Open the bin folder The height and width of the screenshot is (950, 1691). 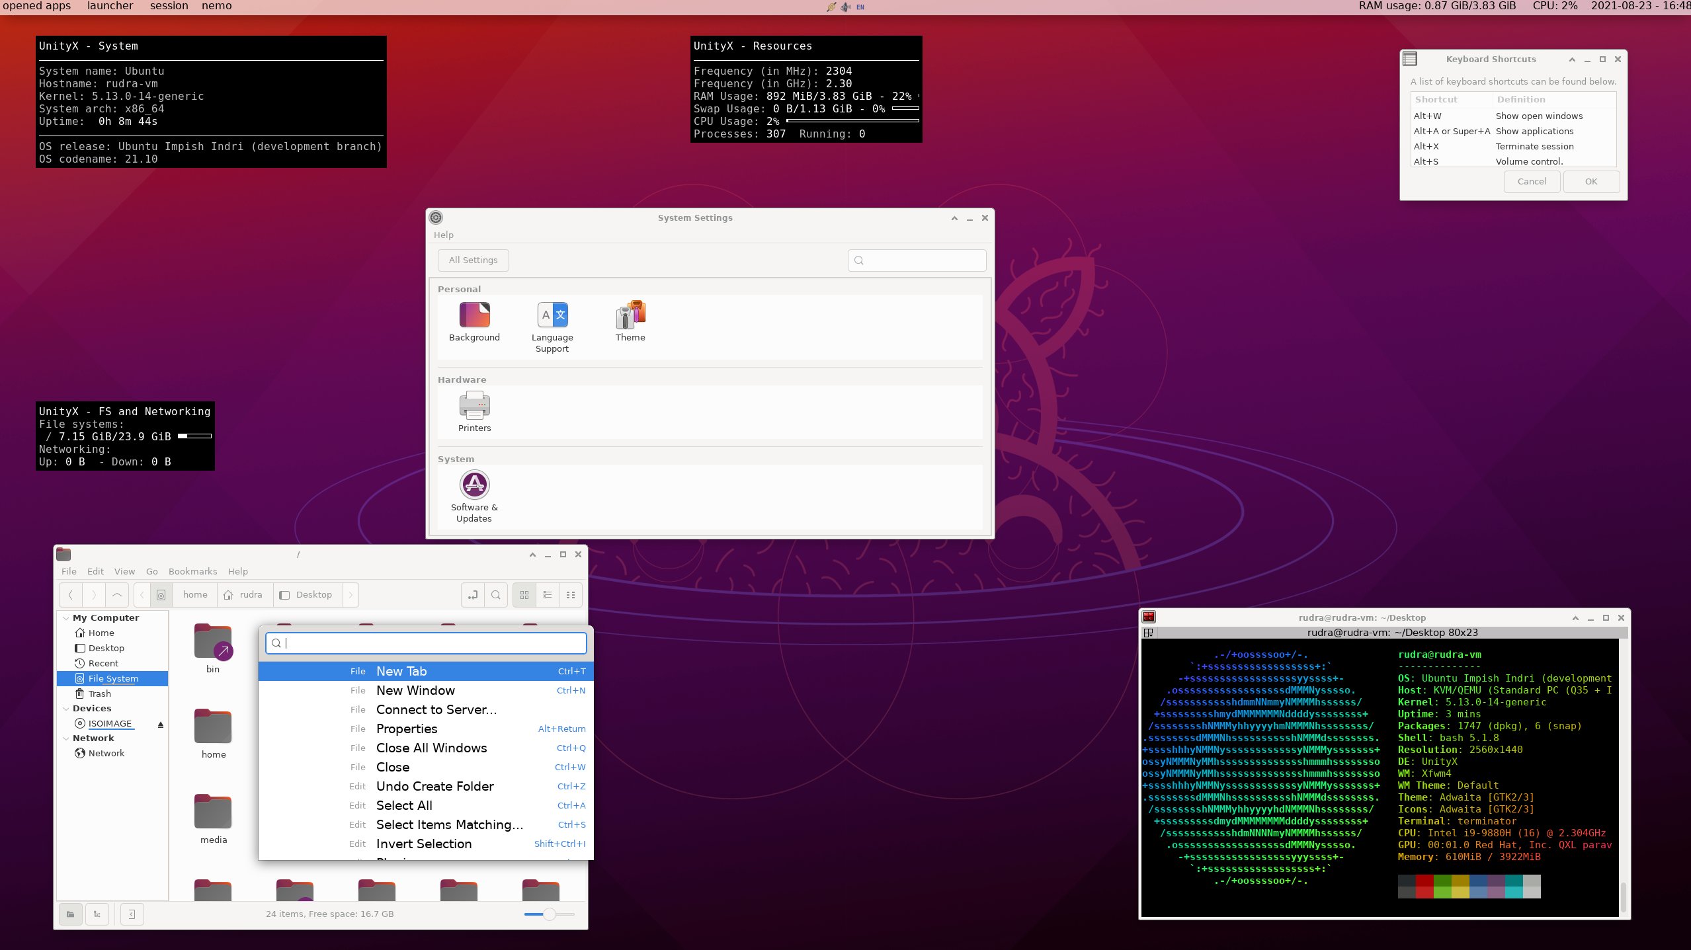point(213,649)
